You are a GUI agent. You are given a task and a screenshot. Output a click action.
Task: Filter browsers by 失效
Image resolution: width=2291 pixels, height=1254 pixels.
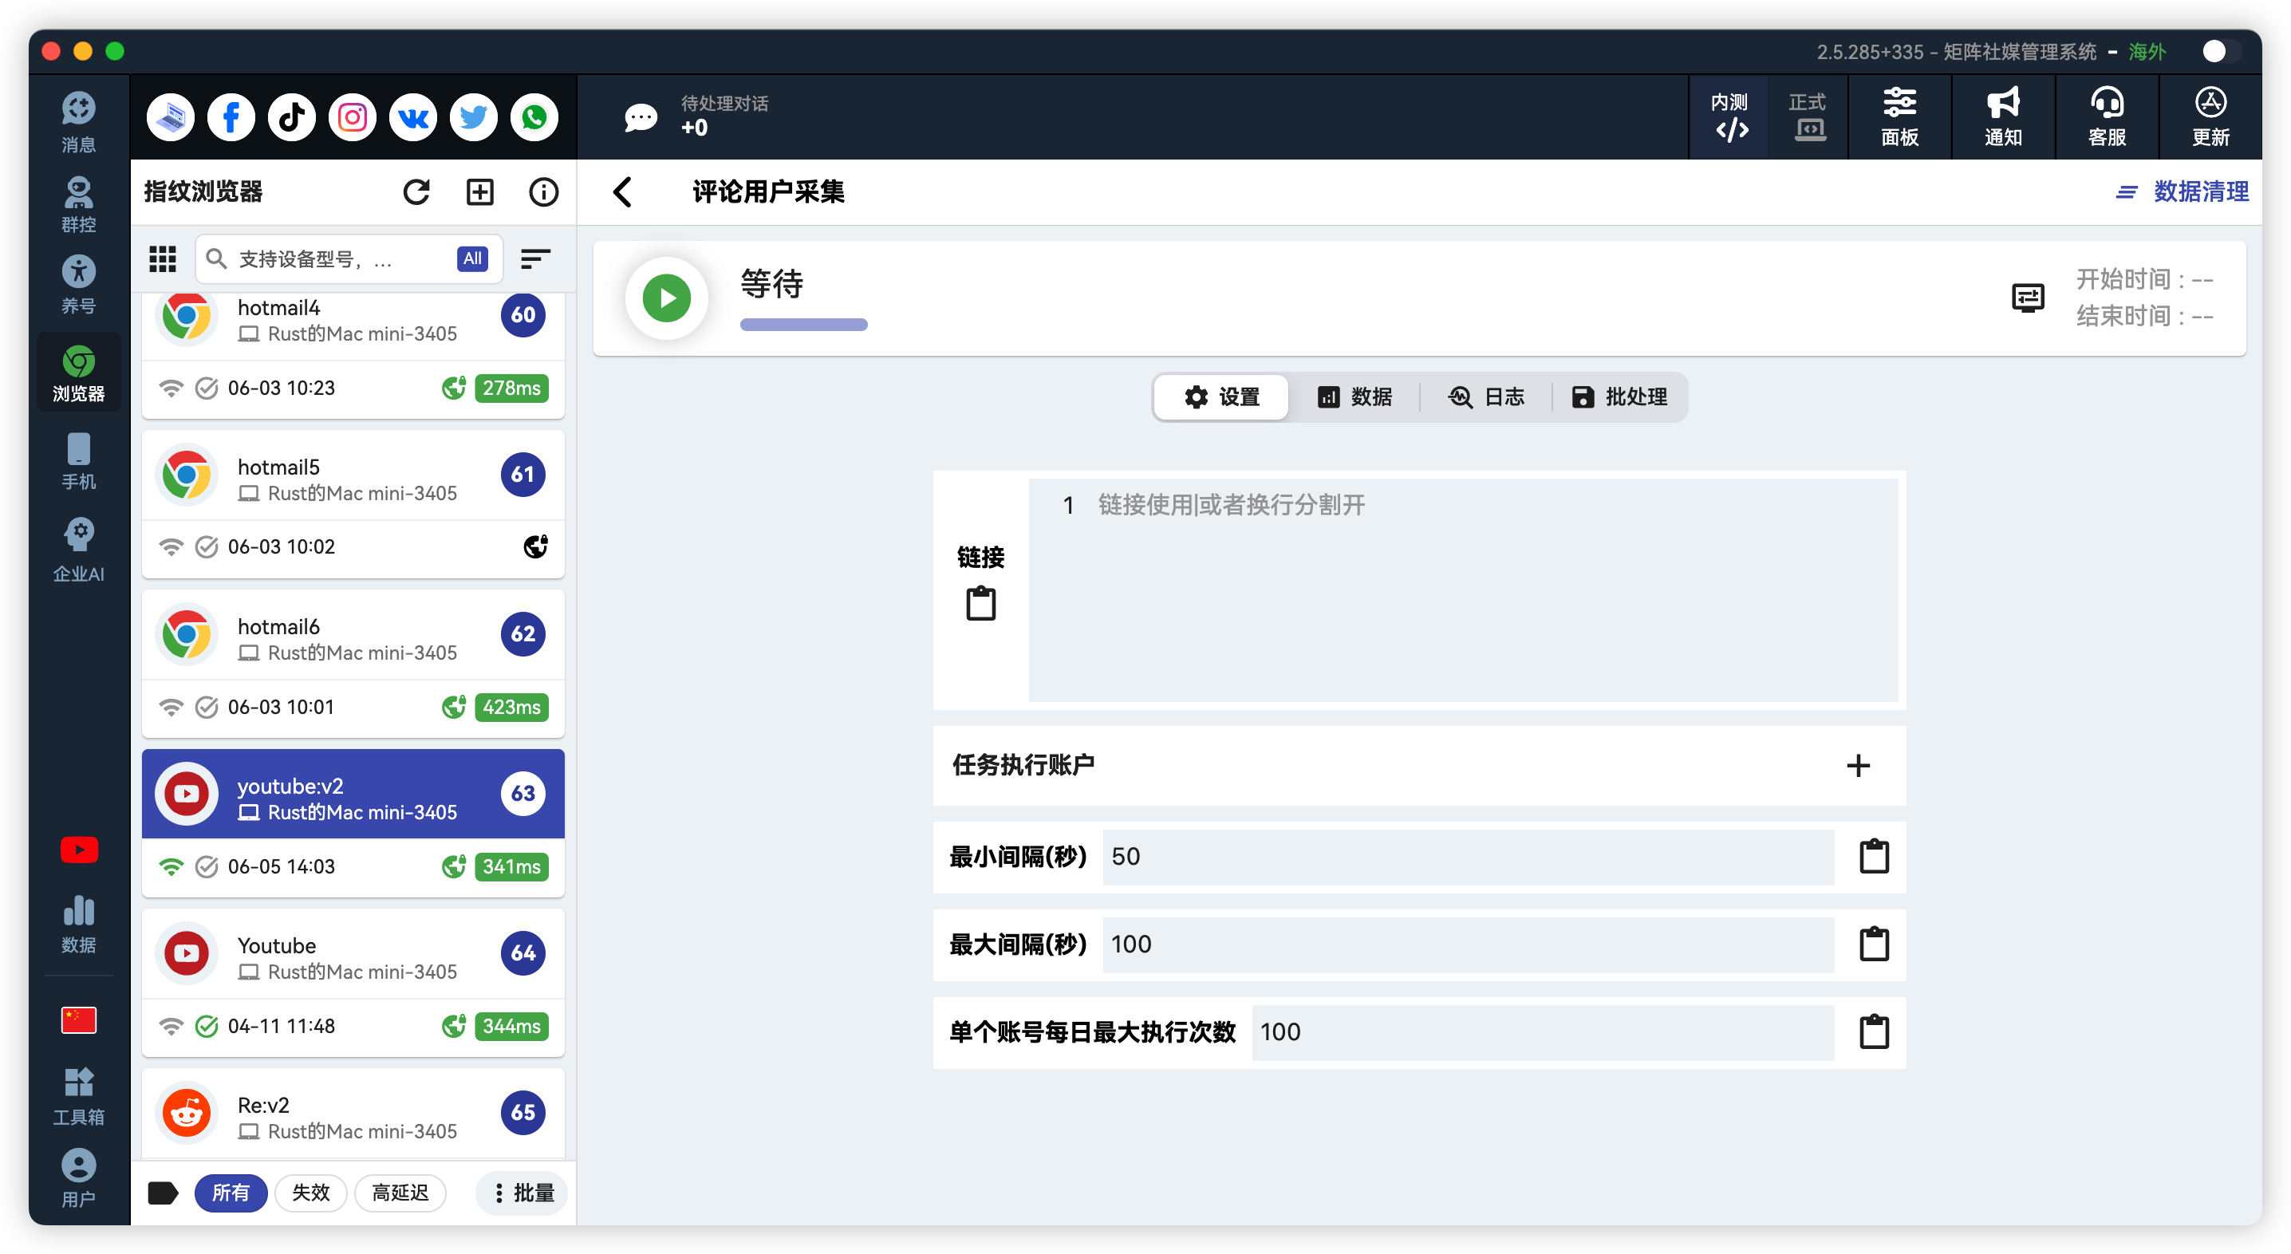(x=310, y=1192)
